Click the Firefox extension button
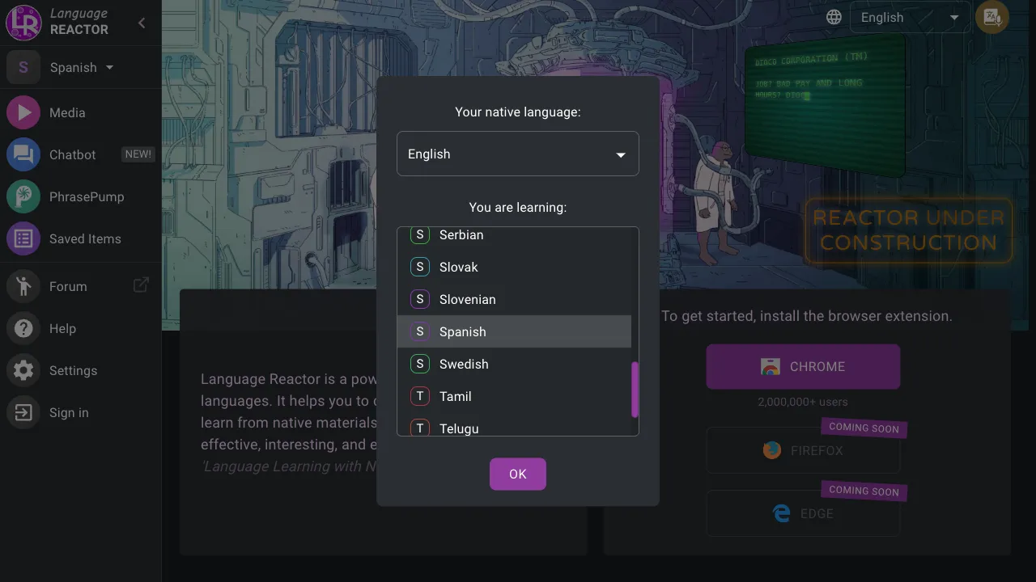Screen dimensions: 1036x582 (x=803, y=450)
